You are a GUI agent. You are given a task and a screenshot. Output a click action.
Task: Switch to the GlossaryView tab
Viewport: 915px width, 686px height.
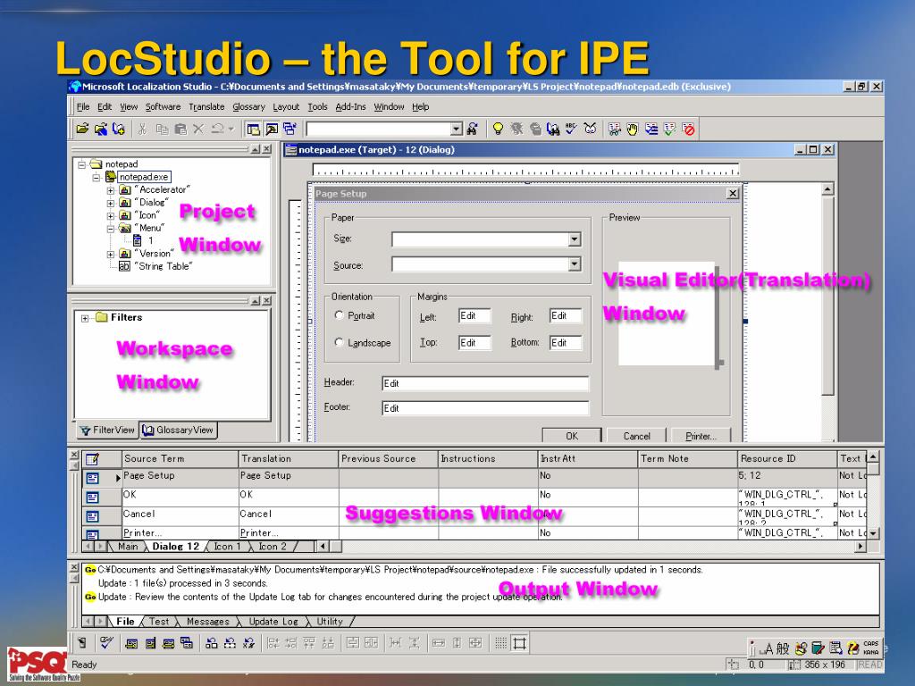pos(179,430)
